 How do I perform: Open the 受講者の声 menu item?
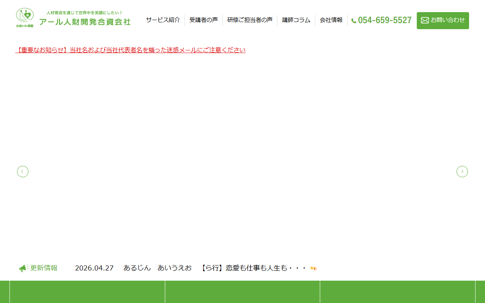tap(203, 20)
